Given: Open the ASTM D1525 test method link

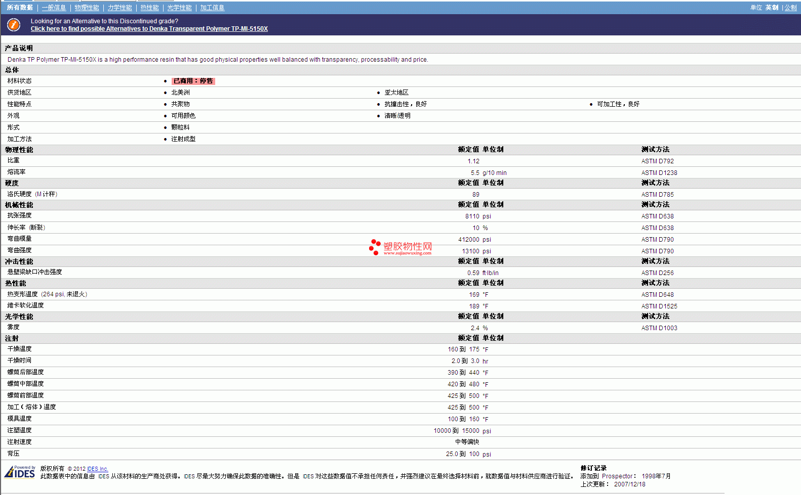Looking at the screenshot, I should [659, 306].
